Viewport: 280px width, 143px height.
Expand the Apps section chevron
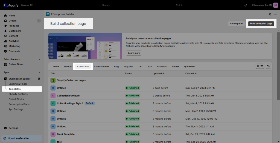(39, 72)
